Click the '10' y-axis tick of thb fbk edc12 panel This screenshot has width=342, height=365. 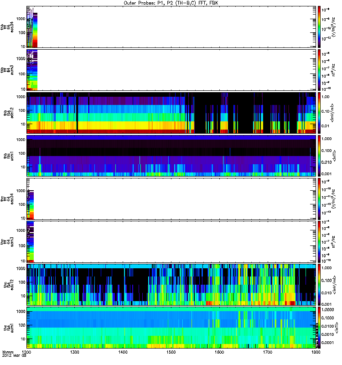[x=23, y=124]
